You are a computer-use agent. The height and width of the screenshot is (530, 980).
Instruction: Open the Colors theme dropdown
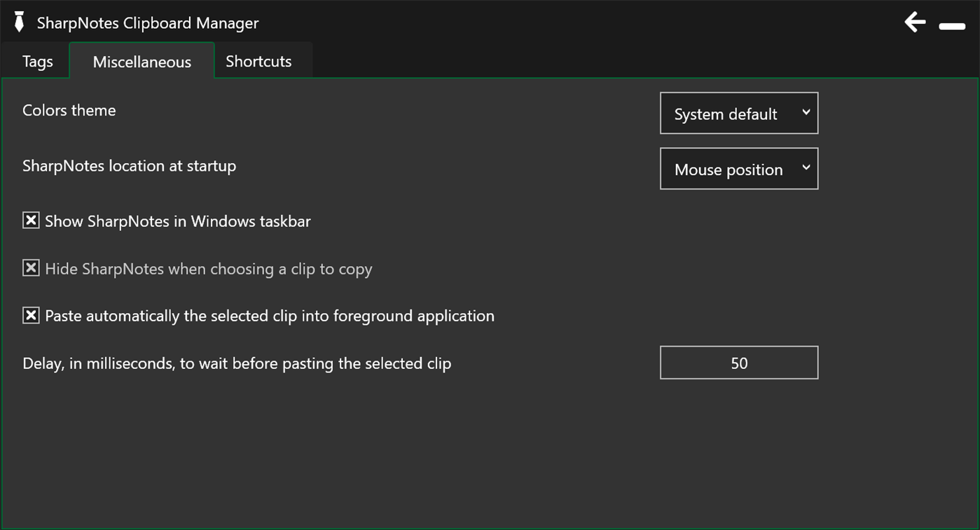point(738,113)
